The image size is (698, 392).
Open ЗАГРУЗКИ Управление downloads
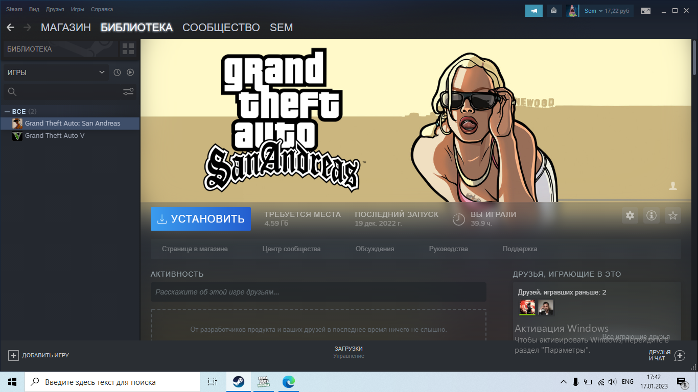348,352
